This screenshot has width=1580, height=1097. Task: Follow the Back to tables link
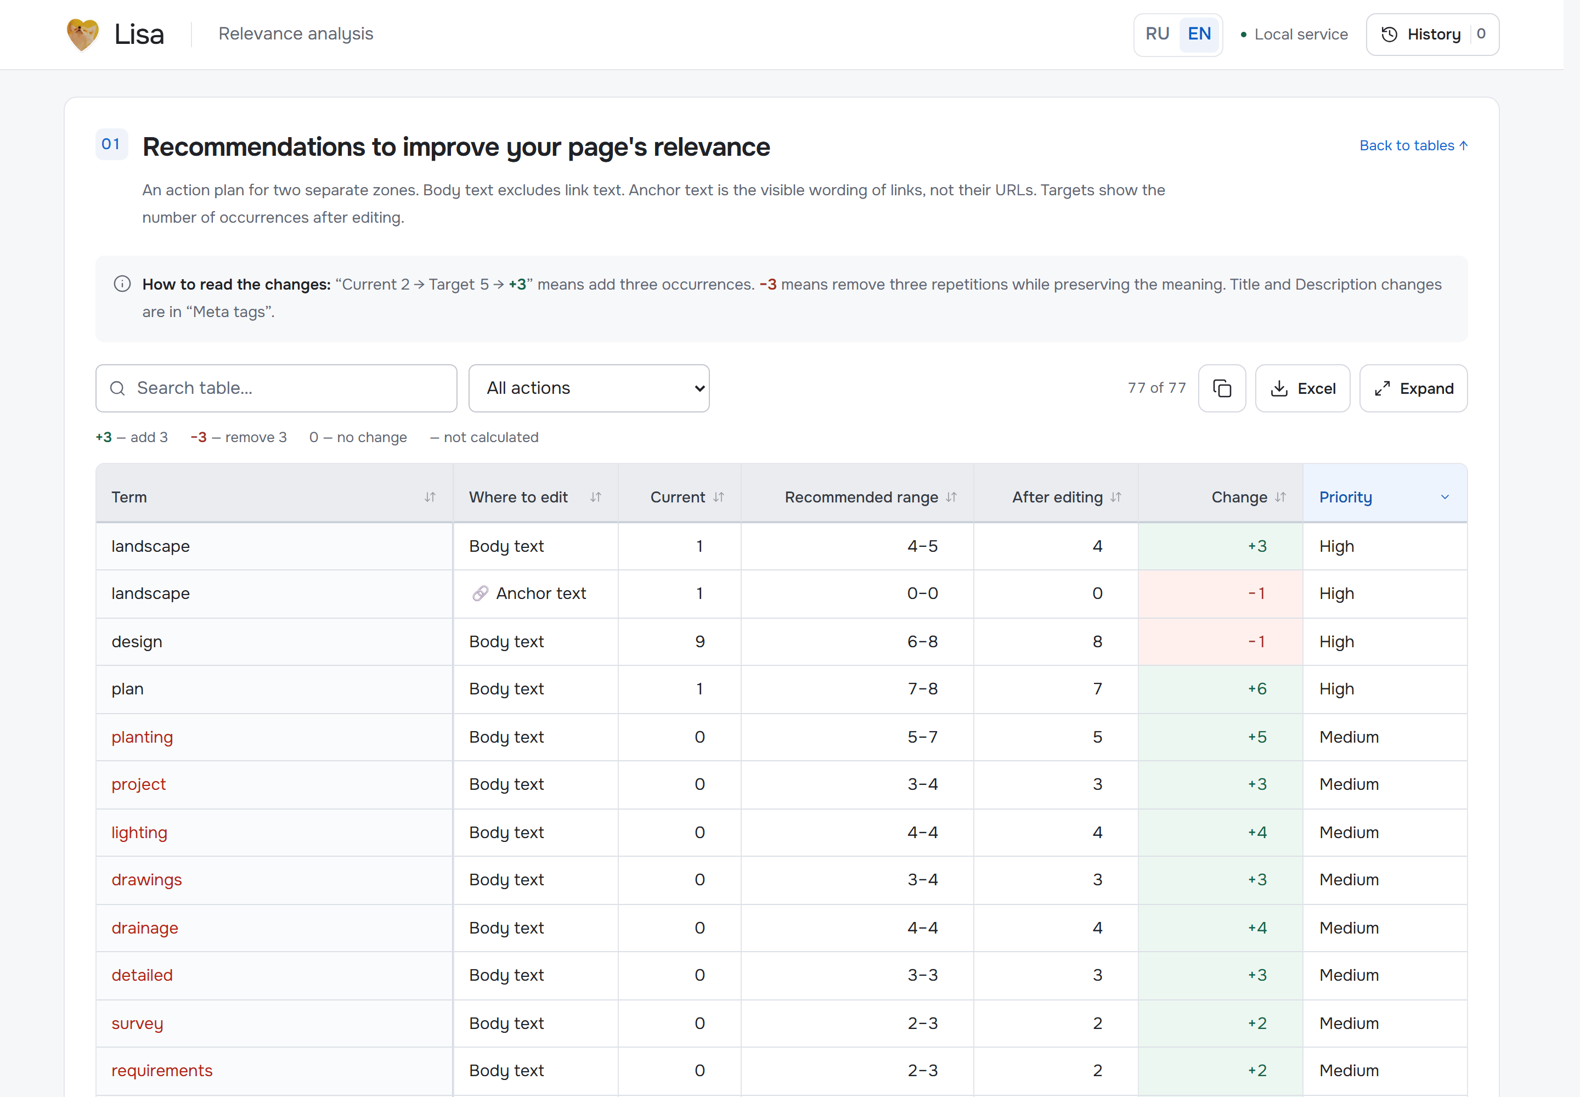(x=1413, y=146)
